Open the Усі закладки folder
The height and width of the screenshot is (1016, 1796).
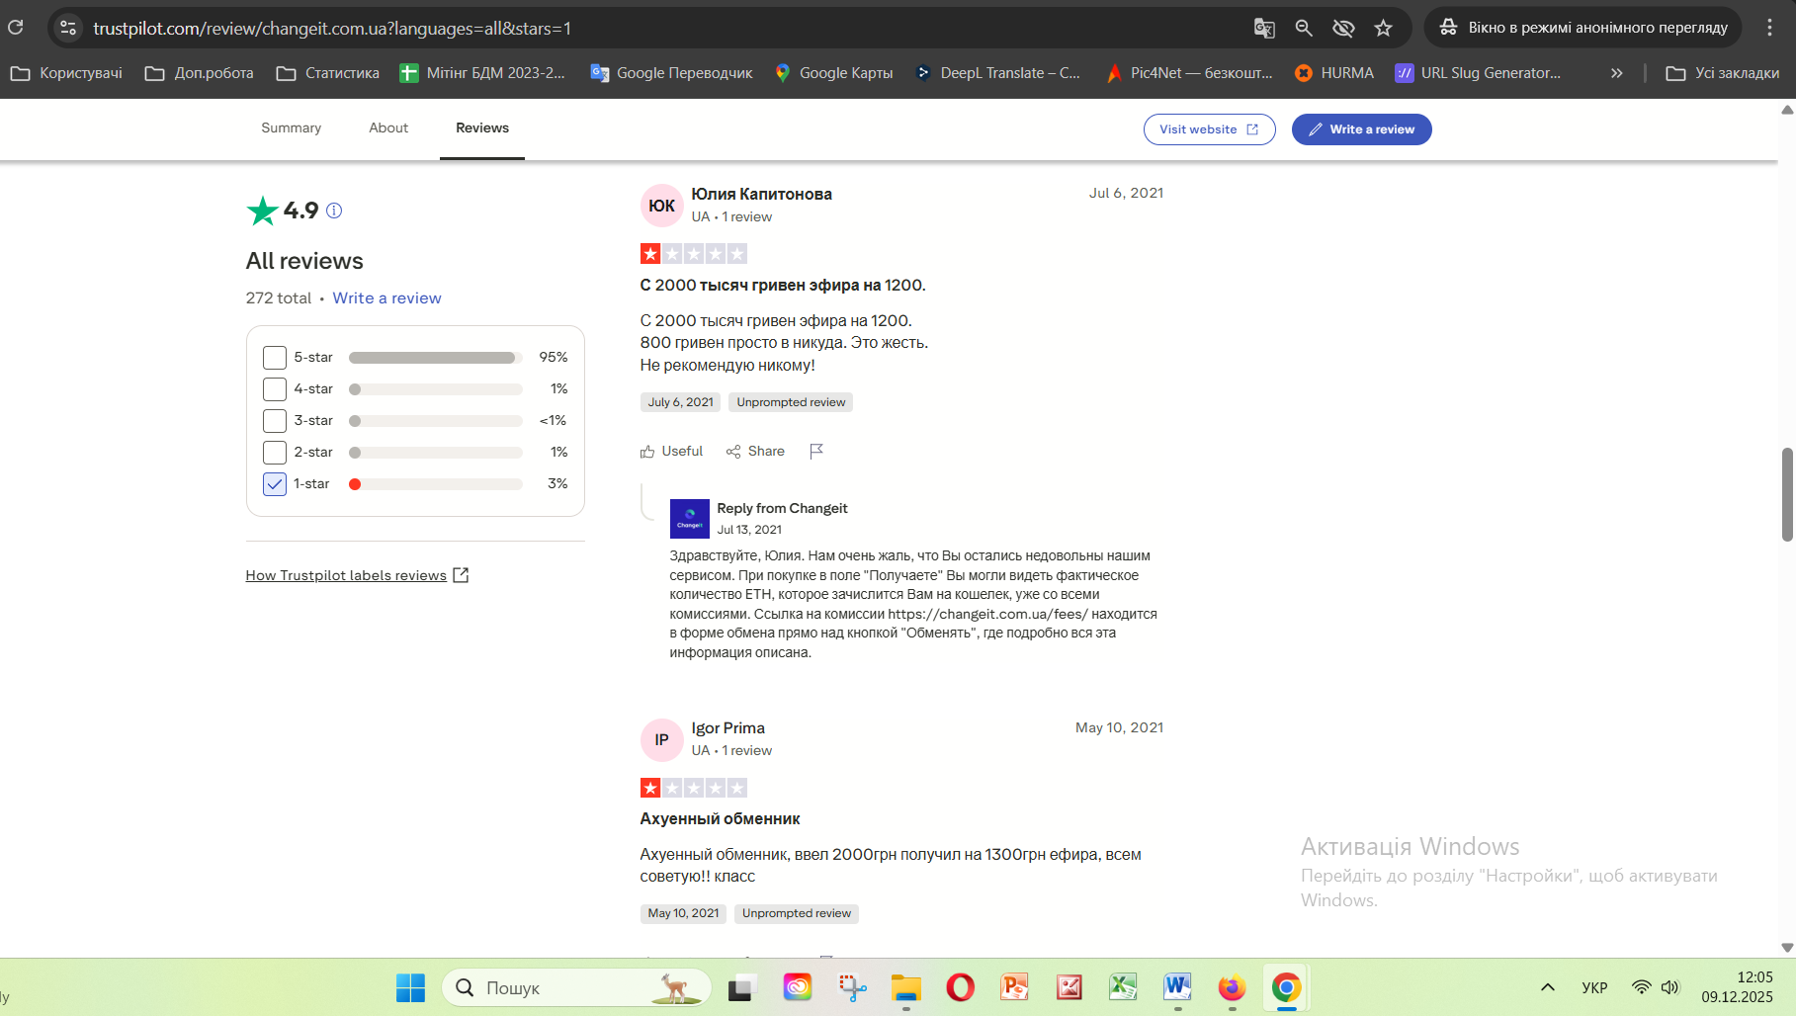[1722, 73]
